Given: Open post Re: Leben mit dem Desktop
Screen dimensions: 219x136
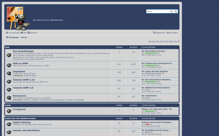Looking at the screenshot, I should 154,71.
